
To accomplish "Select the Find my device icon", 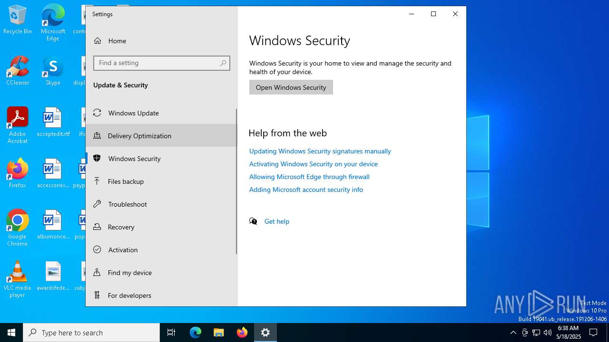I will click(x=97, y=272).
